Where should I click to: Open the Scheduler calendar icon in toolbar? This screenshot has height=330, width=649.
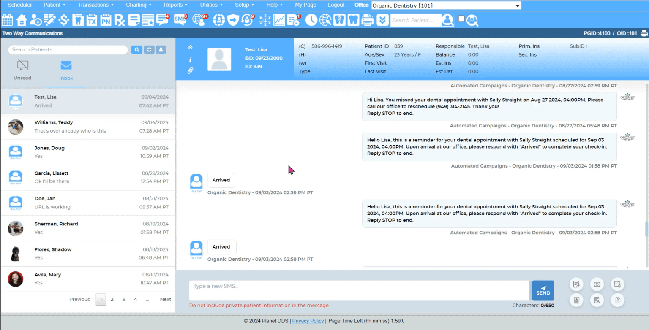pyautogui.click(x=7, y=19)
